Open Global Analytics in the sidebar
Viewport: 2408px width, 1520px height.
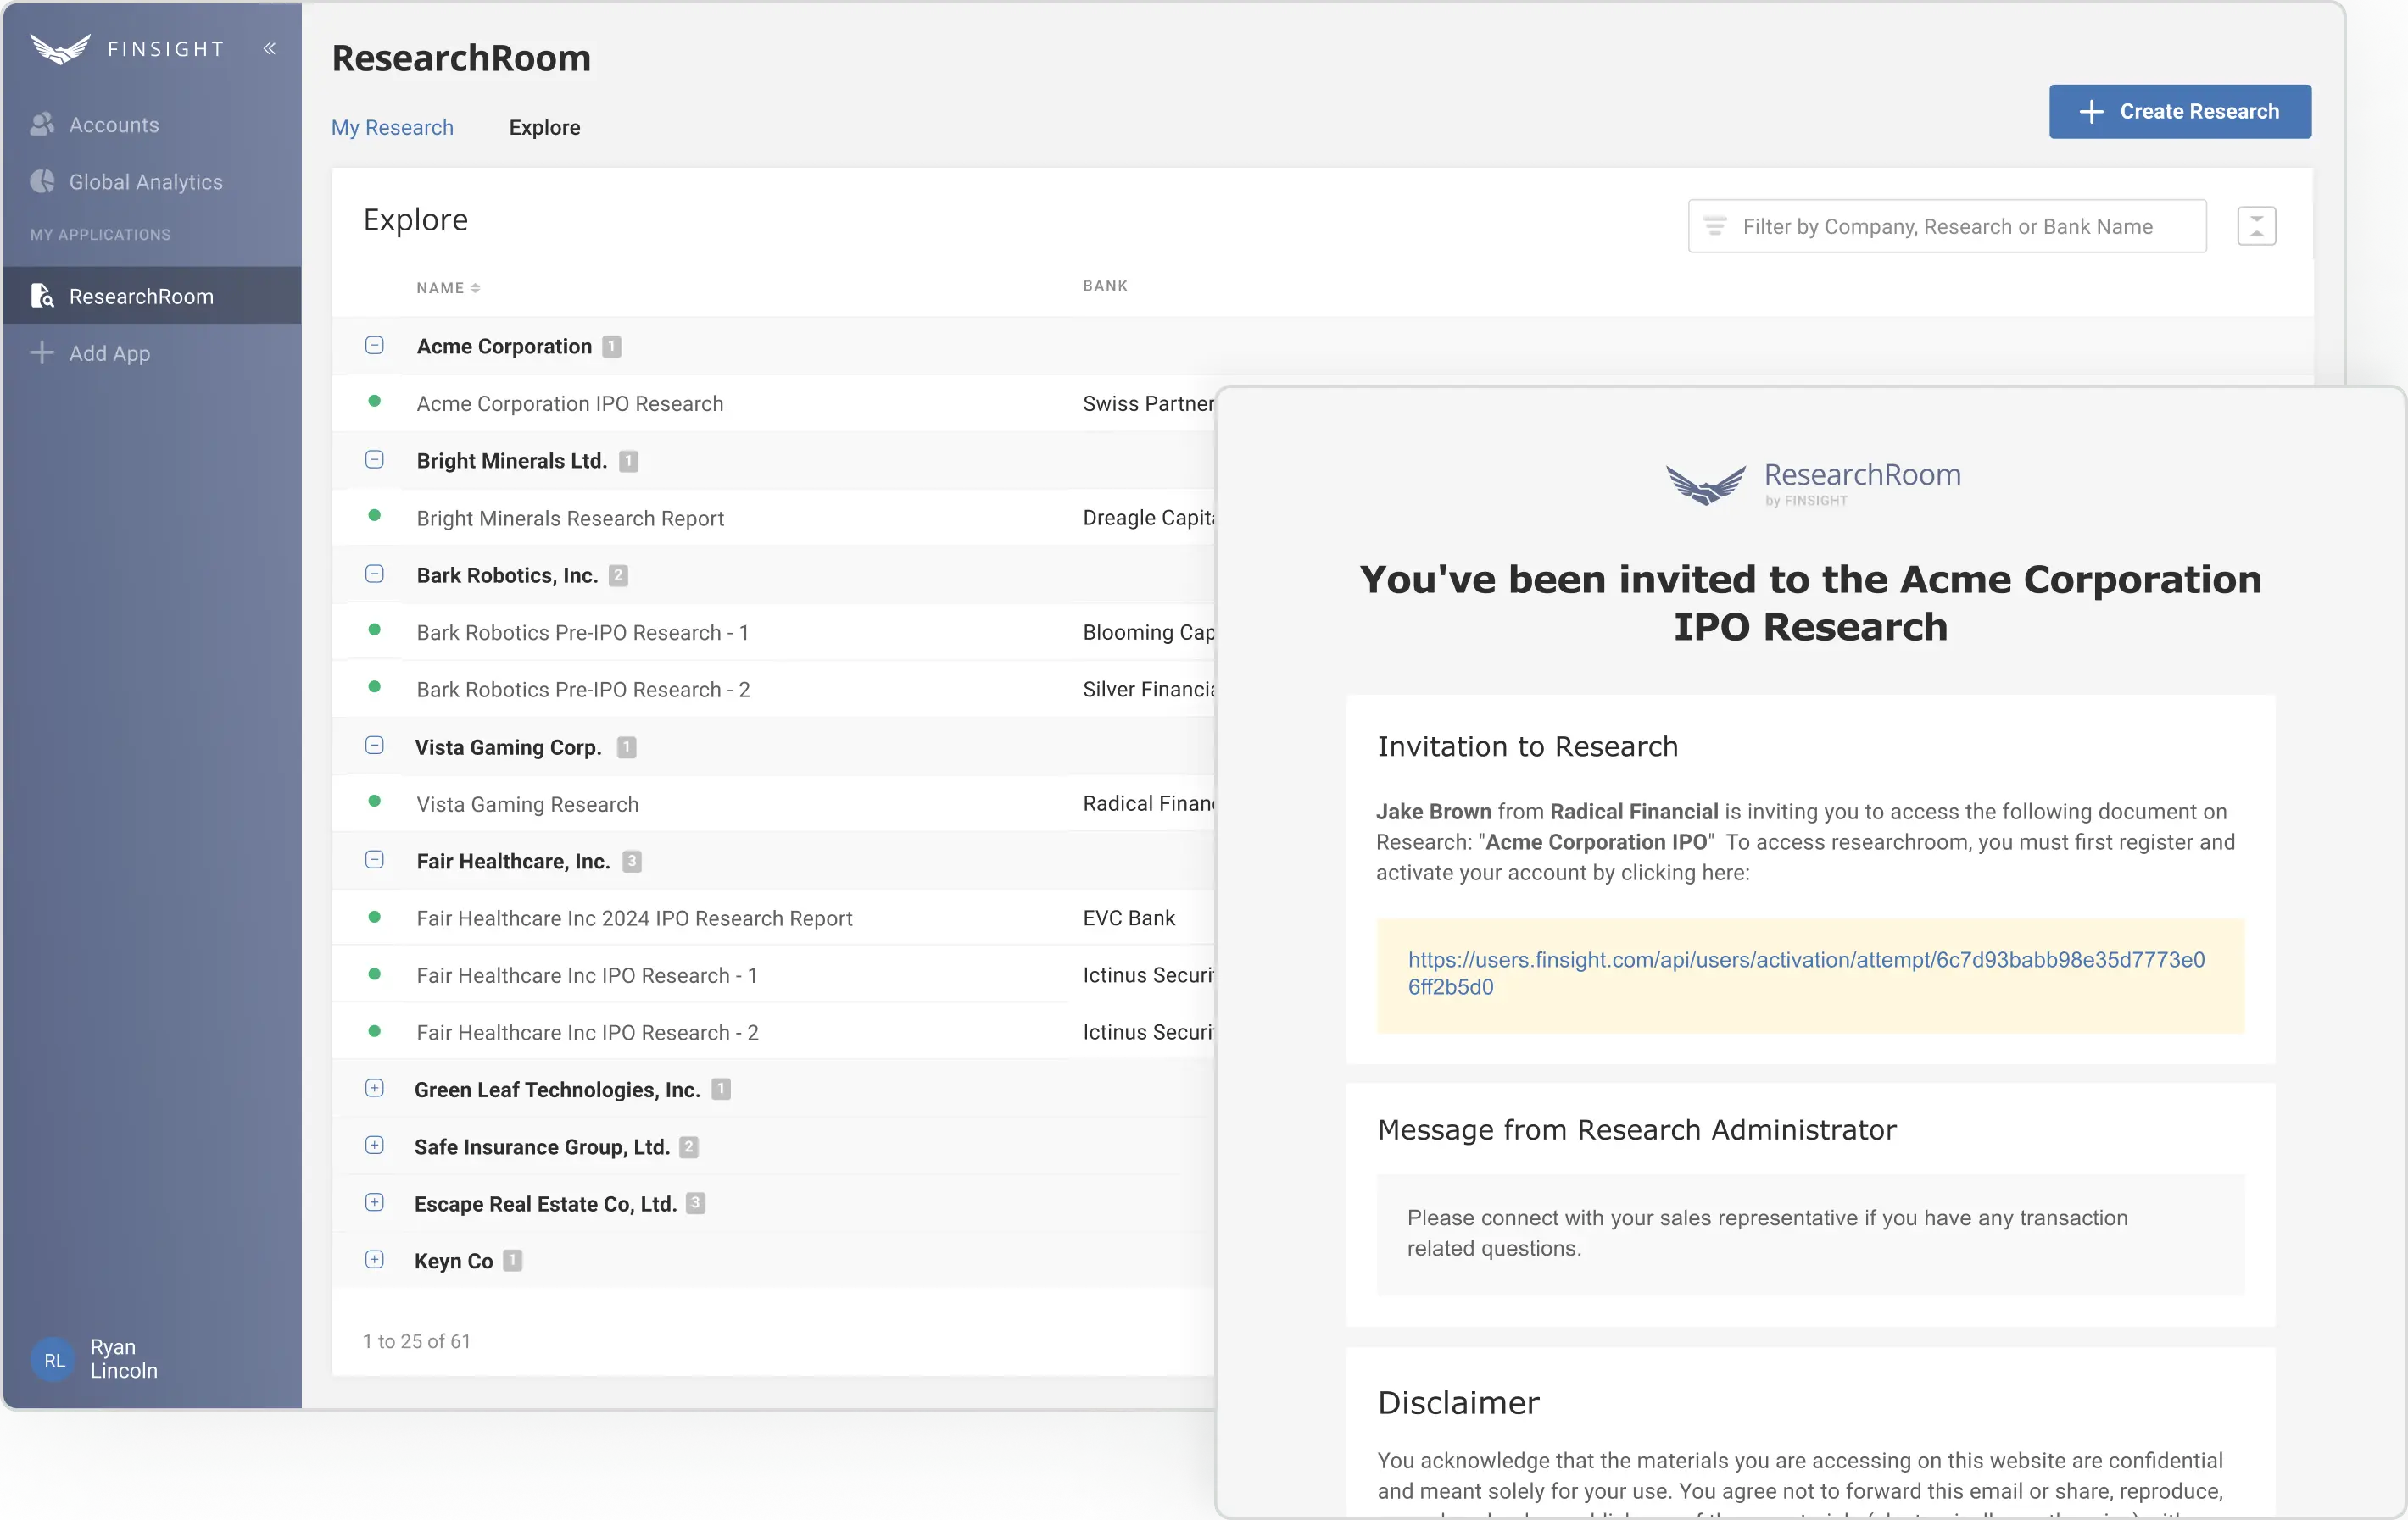[152, 182]
